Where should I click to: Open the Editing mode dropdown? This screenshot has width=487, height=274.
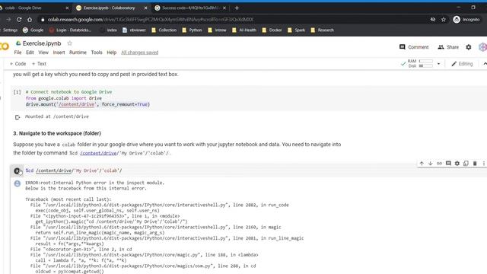(462, 64)
